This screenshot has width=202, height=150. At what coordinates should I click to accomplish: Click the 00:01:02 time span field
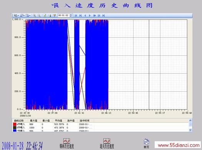(63, 16)
